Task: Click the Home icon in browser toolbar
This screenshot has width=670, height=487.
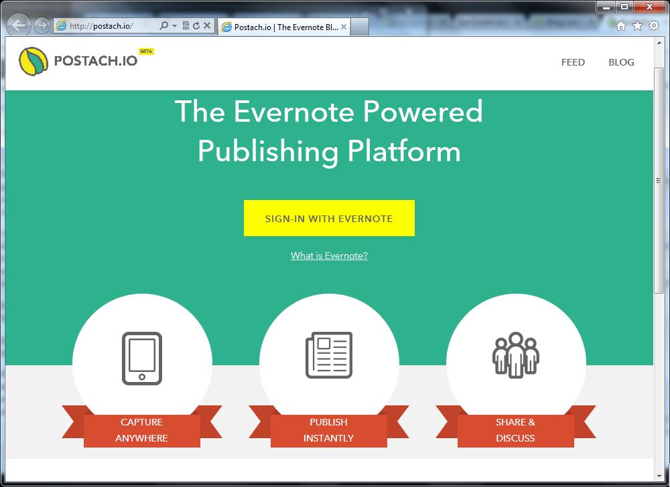Action: 621,26
